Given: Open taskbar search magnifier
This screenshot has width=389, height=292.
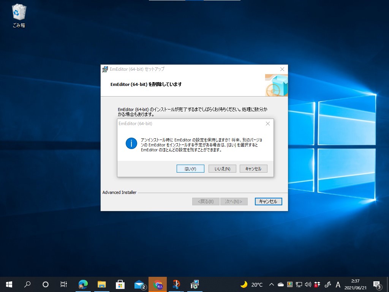Looking at the screenshot, I should [x=27, y=284].
